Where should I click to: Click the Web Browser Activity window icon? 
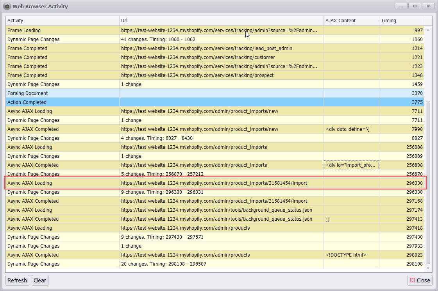pyautogui.click(x=7, y=6)
